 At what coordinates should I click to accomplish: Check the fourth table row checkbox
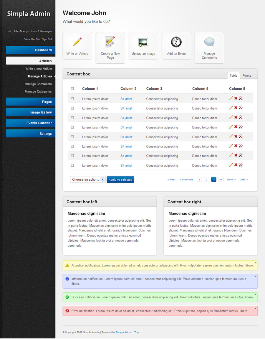click(x=72, y=127)
